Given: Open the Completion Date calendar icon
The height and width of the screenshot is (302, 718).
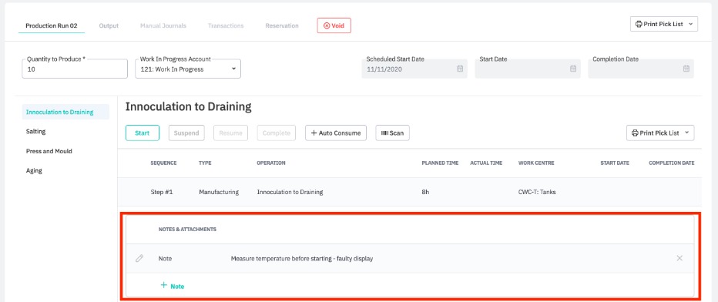Looking at the screenshot, I should (686, 69).
